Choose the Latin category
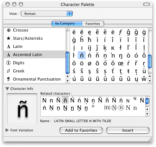This screenshot has width=156, height=147. (34, 46)
